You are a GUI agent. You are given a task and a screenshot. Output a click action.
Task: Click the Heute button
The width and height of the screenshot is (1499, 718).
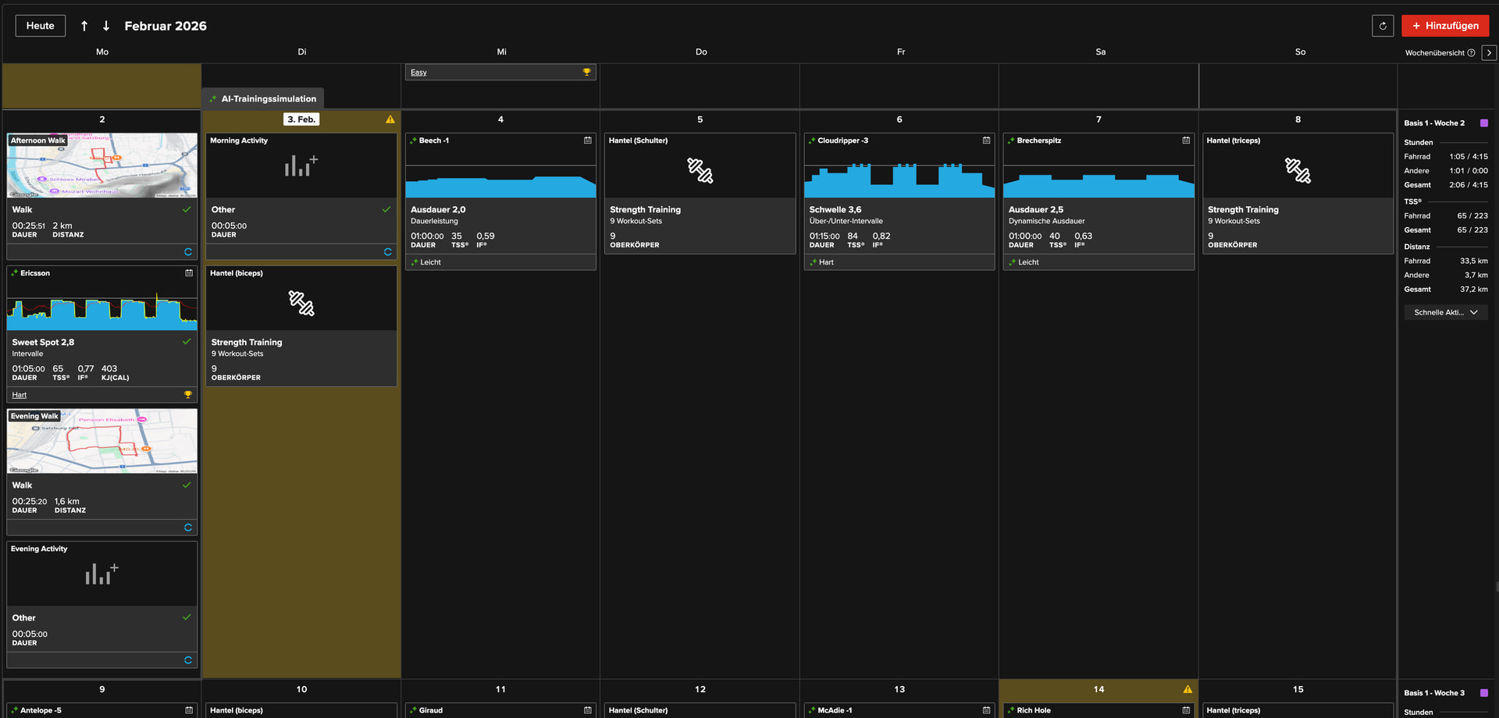[41, 26]
